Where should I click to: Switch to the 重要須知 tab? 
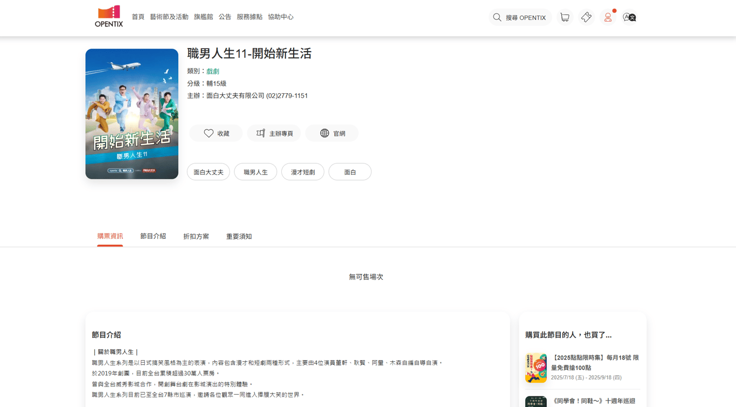(239, 236)
